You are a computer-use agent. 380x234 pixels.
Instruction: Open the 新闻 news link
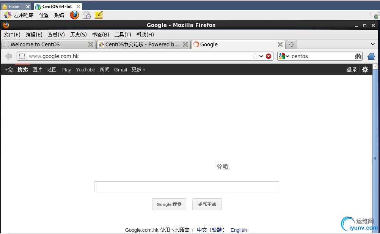[x=104, y=70]
